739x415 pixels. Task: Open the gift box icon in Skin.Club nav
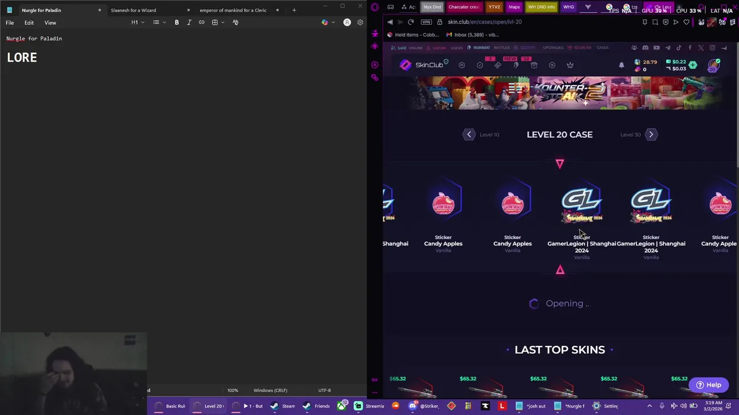pyautogui.click(x=534, y=65)
